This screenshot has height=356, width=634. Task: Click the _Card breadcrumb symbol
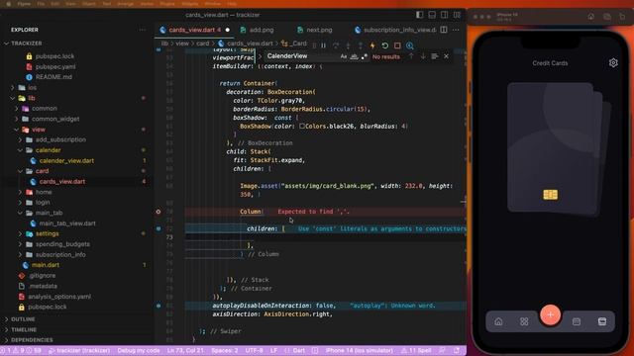point(294,44)
